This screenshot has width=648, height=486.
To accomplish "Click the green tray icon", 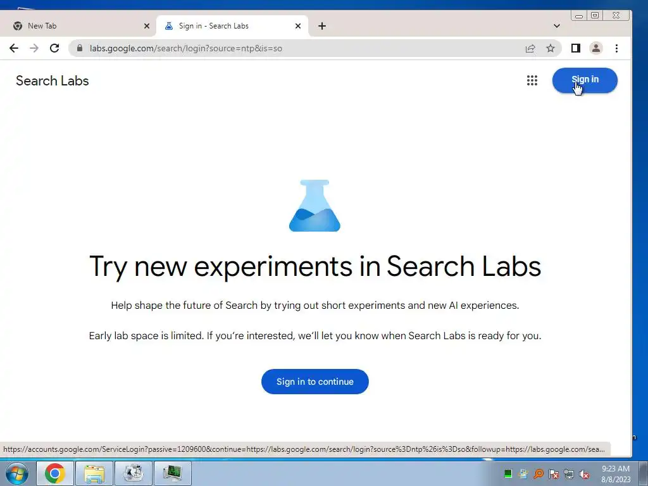I will coord(508,473).
